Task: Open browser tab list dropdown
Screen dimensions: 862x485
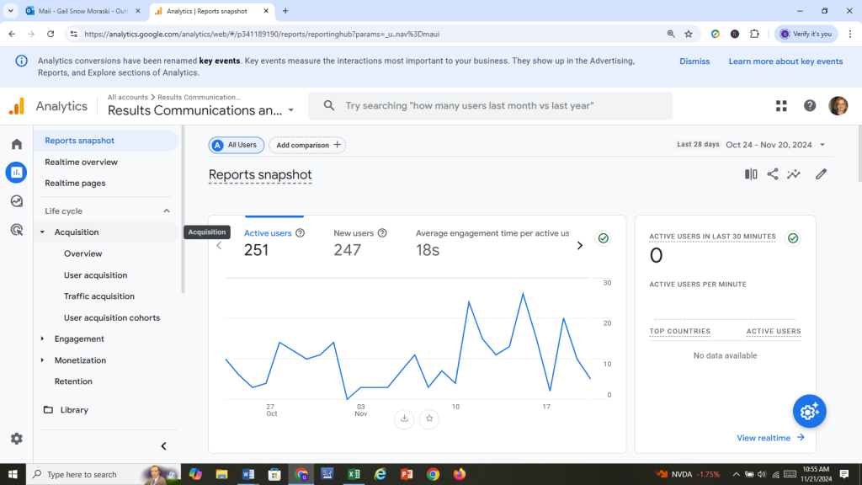Action: (x=10, y=11)
